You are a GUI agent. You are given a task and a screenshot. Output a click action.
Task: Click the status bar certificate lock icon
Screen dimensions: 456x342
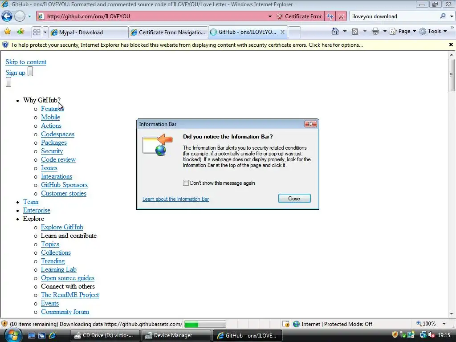click(x=286, y=324)
